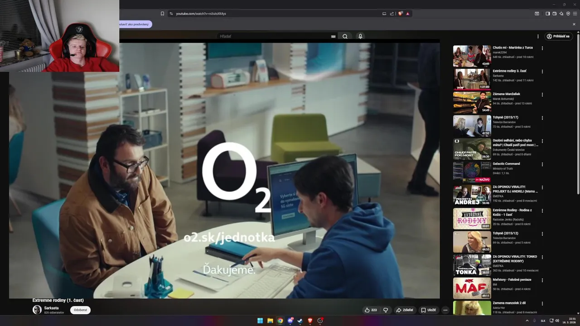Image resolution: width=580 pixels, height=326 pixels.
Task: Open options menu for PROJEKT DJ ANDREJ video
Action: [542, 187]
